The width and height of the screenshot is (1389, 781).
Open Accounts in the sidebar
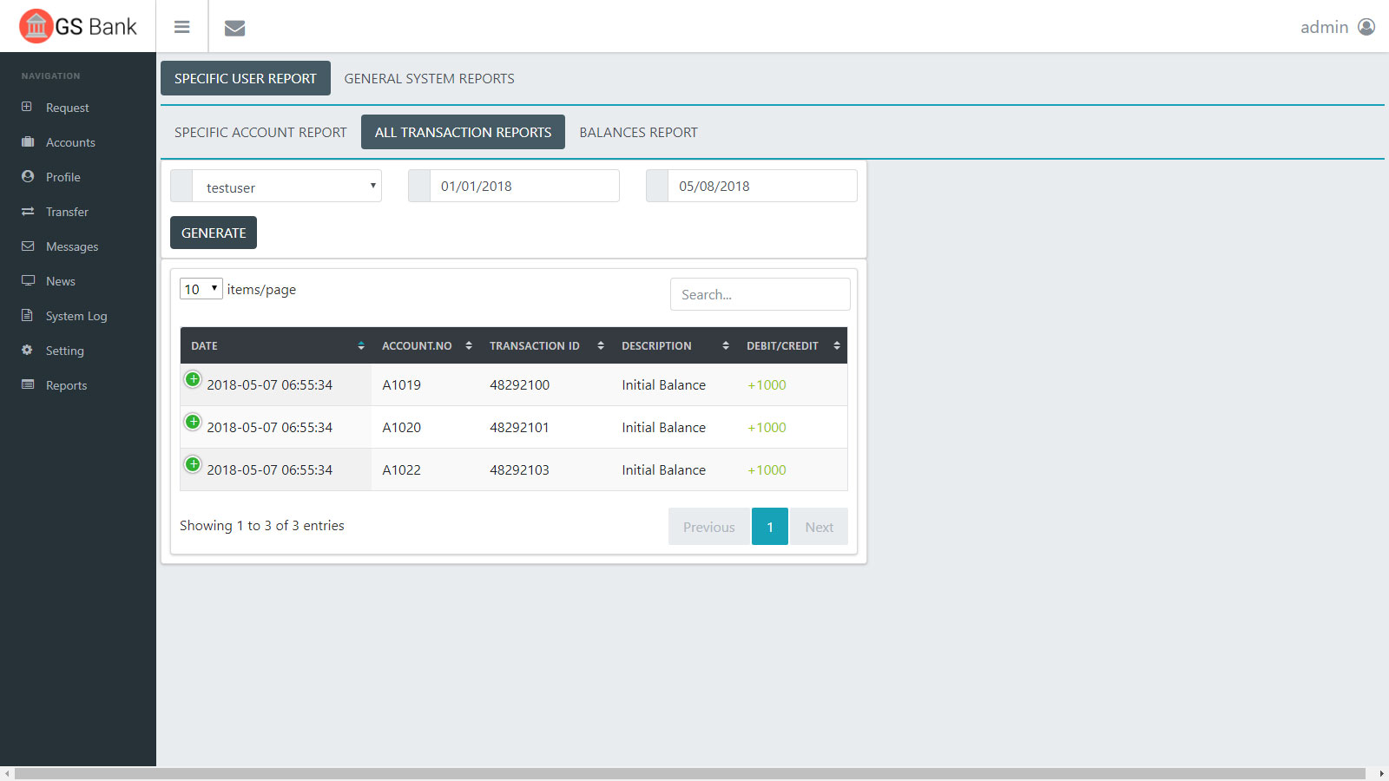70,142
